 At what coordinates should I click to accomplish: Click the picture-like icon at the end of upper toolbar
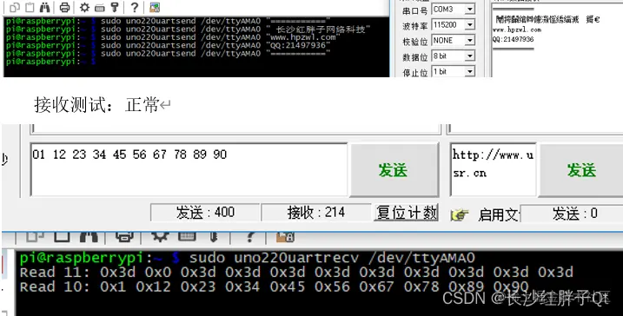pos(155,7)
